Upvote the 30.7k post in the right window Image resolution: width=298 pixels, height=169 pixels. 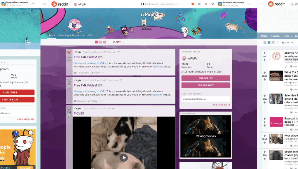(264, 73)
